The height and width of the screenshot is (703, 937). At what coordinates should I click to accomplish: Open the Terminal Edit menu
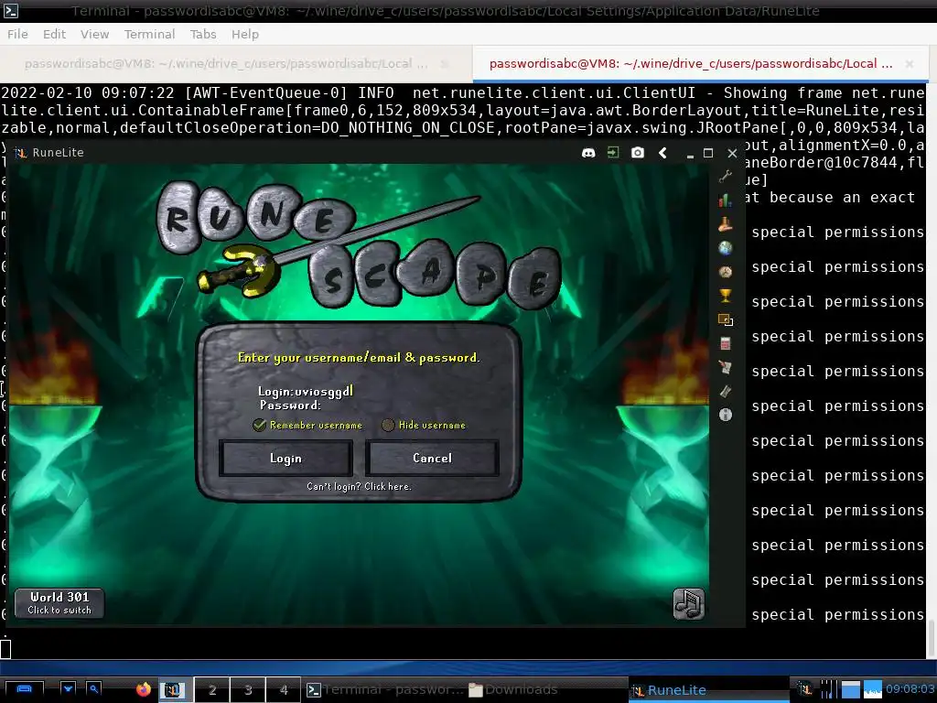[54, 34]
